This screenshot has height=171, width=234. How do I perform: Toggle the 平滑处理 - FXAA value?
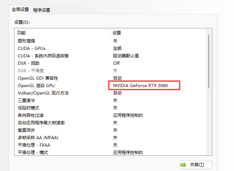pos(115,145)
